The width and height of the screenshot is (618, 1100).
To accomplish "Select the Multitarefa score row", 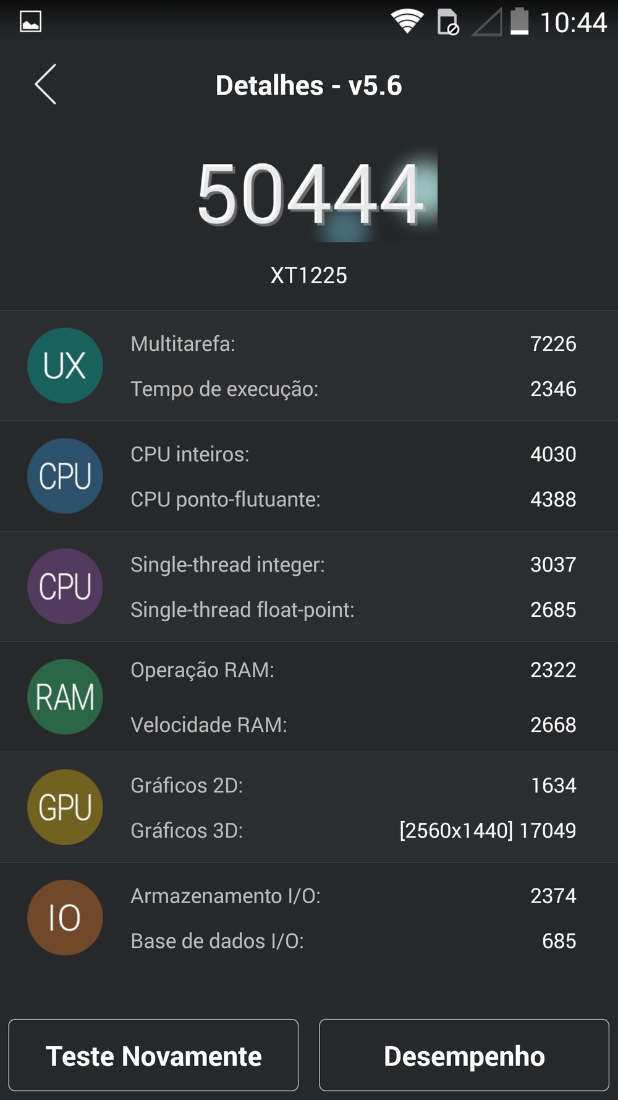I will tap(352, 343).
